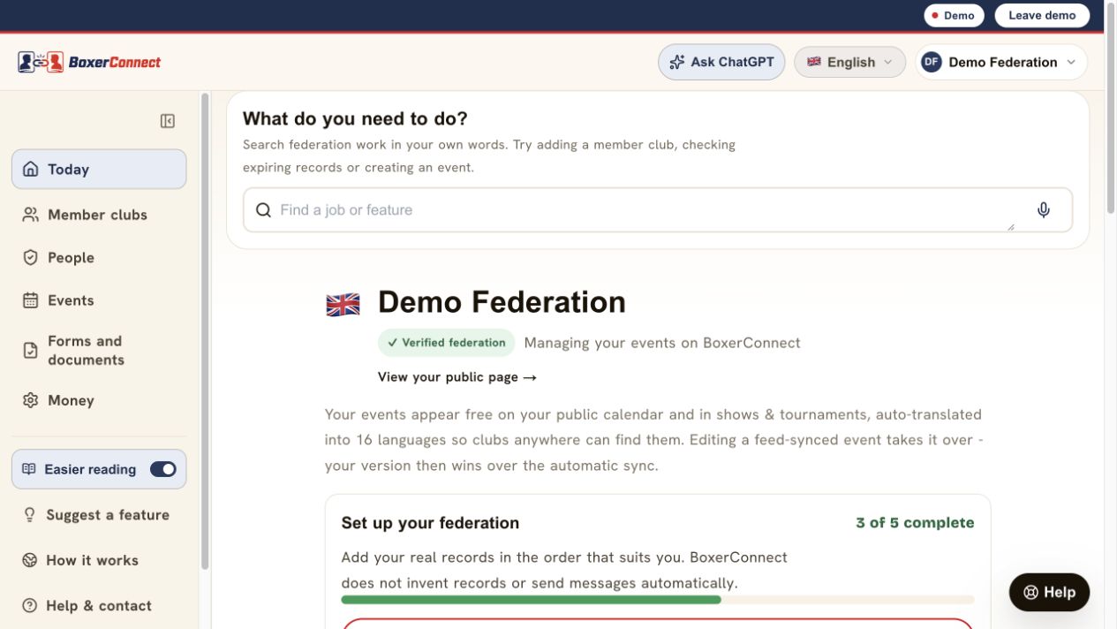The image size is (1117, 629).
Task: Click the Forms and documents file icon
Action: [31, 351]
